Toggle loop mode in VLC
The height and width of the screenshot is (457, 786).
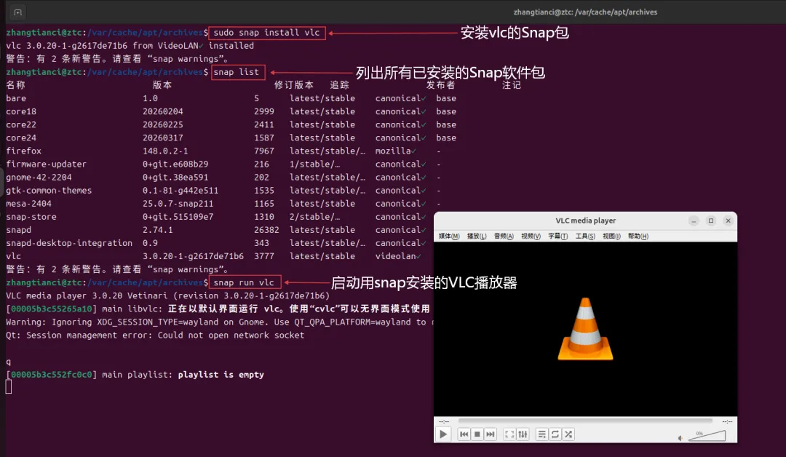click(x=555, y=434)
